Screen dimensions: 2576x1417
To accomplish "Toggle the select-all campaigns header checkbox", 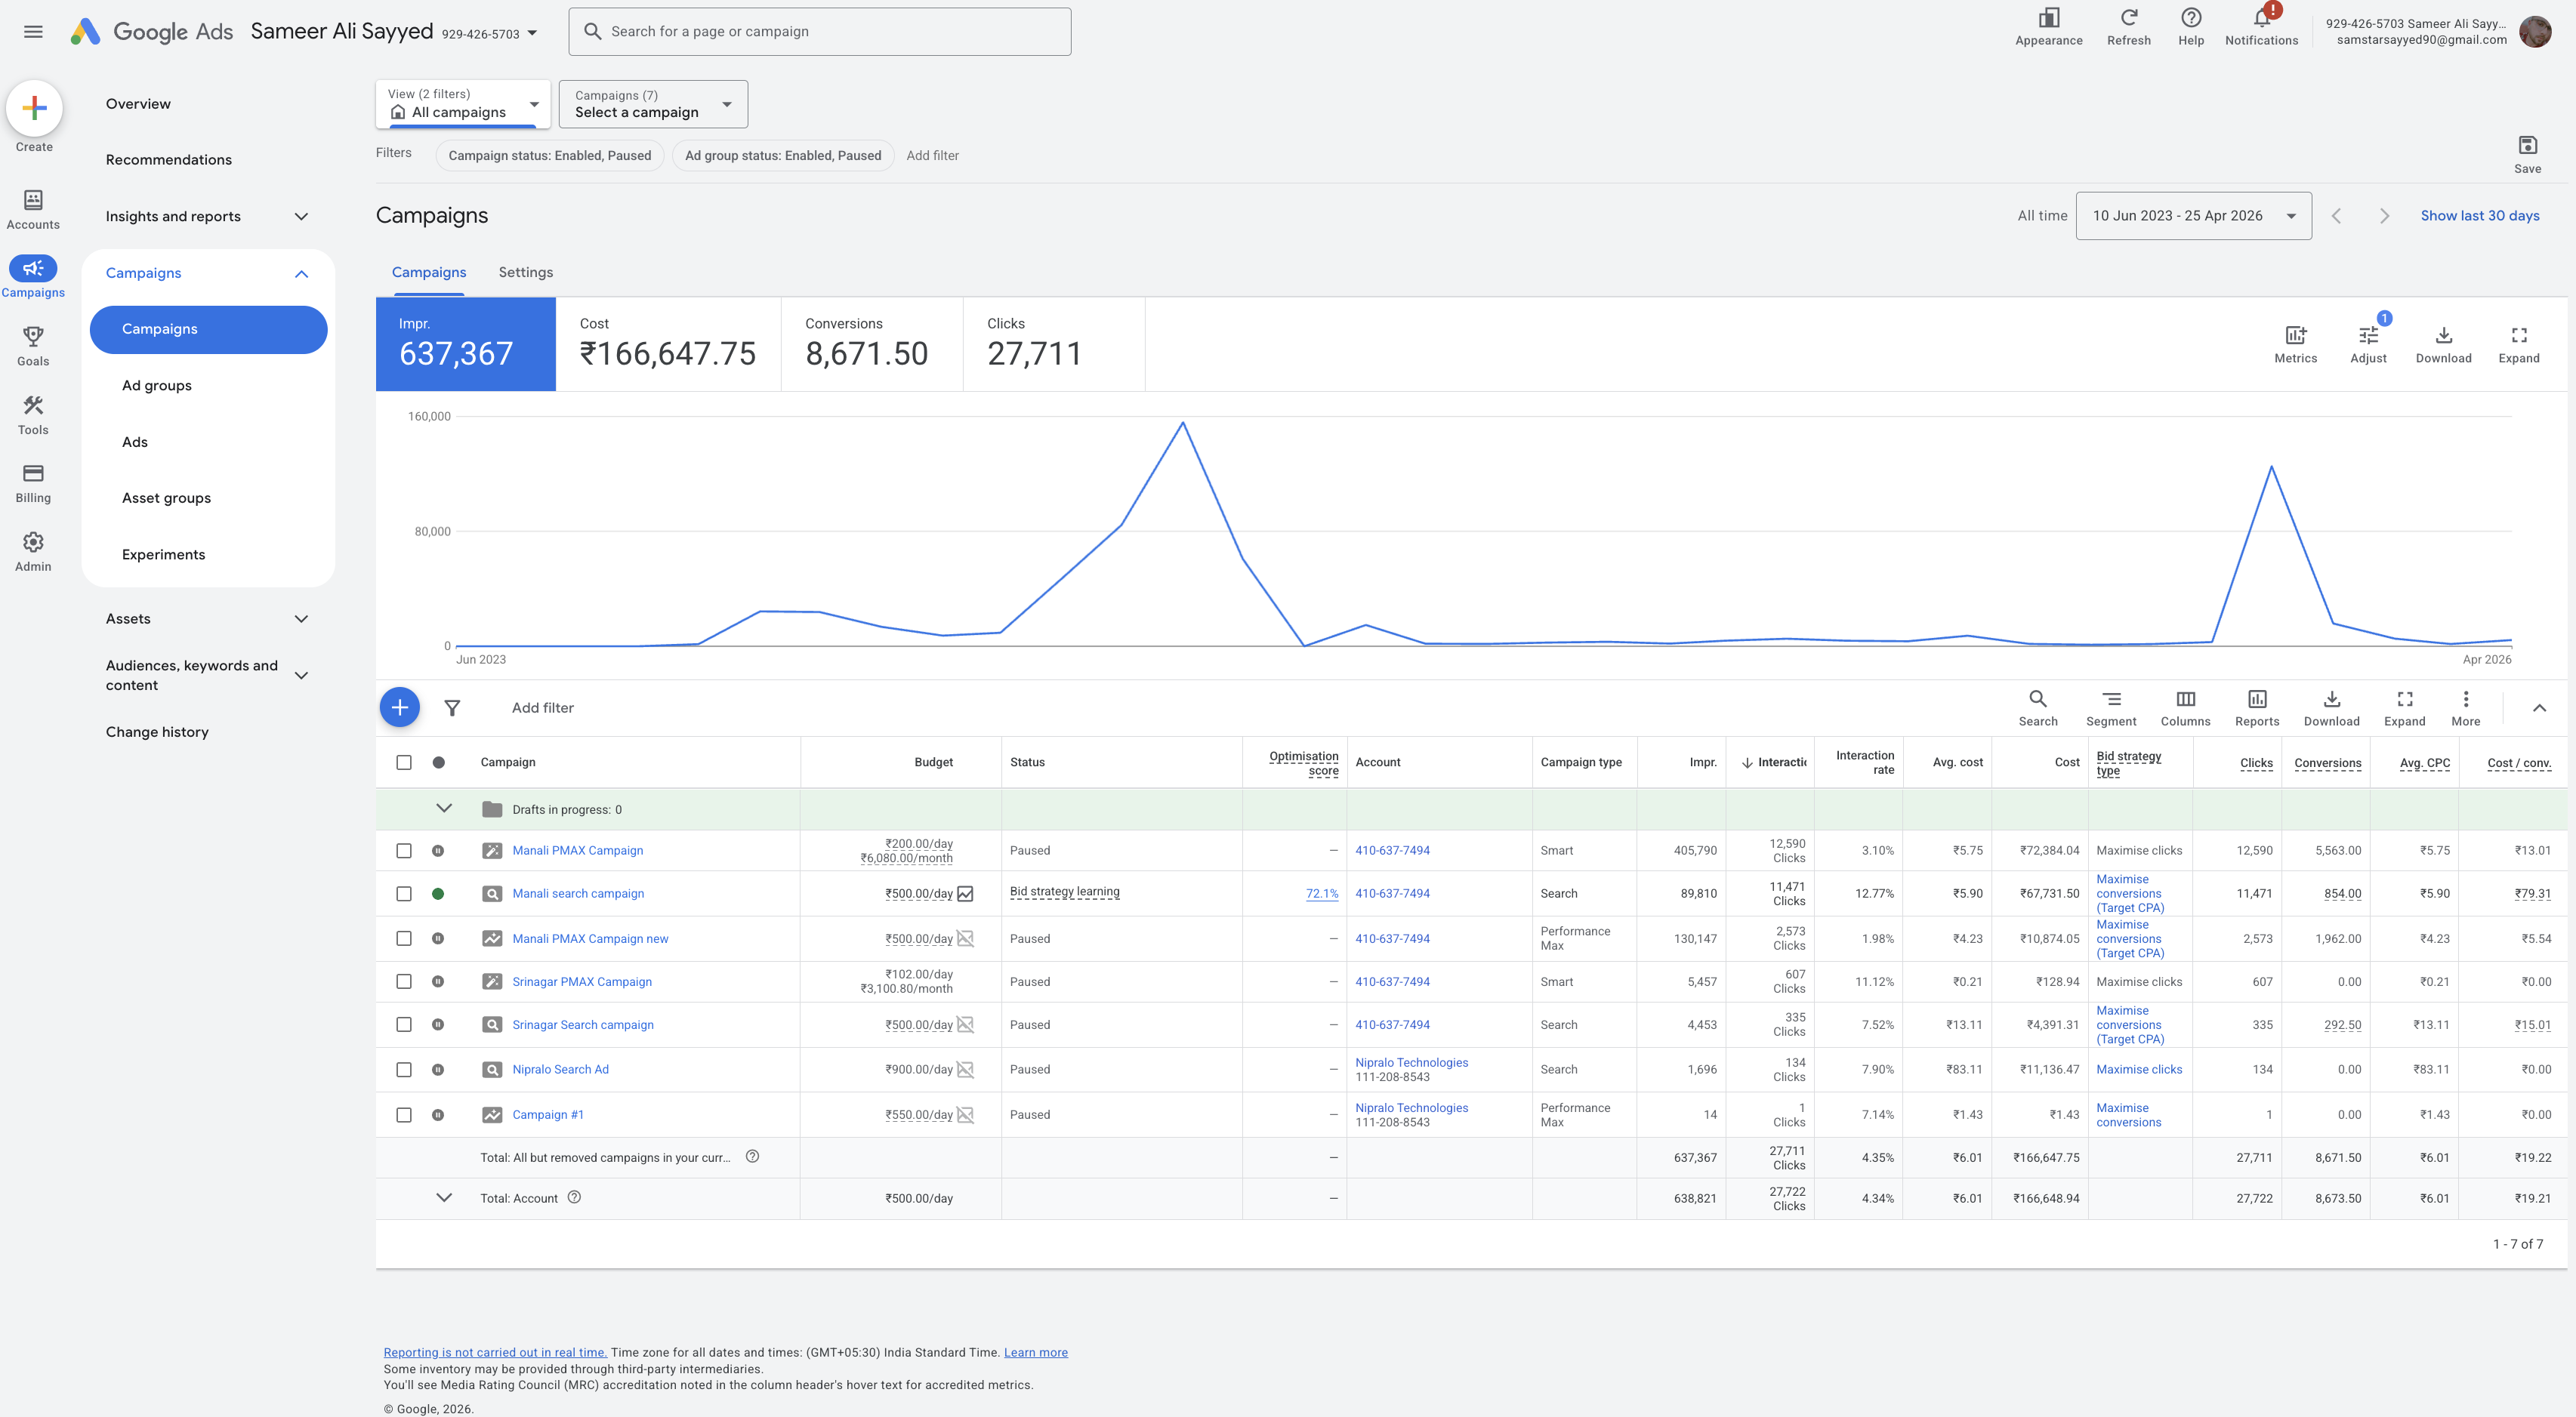I will (404, 762).
